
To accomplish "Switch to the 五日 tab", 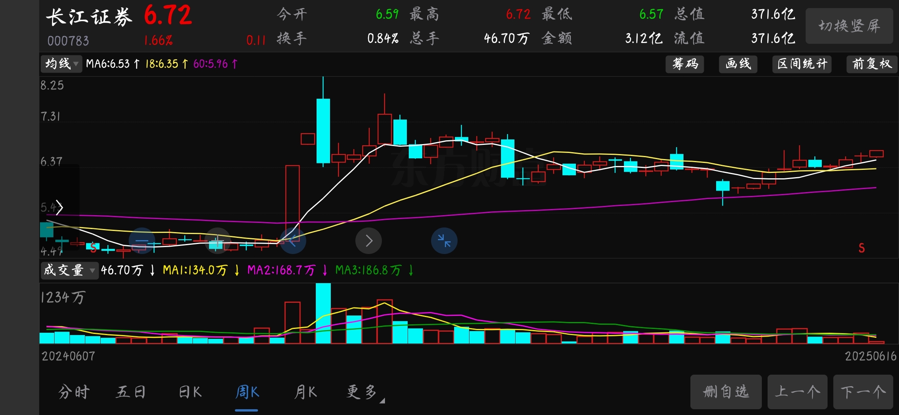I will pyautogui.click(x=131, y=392).
